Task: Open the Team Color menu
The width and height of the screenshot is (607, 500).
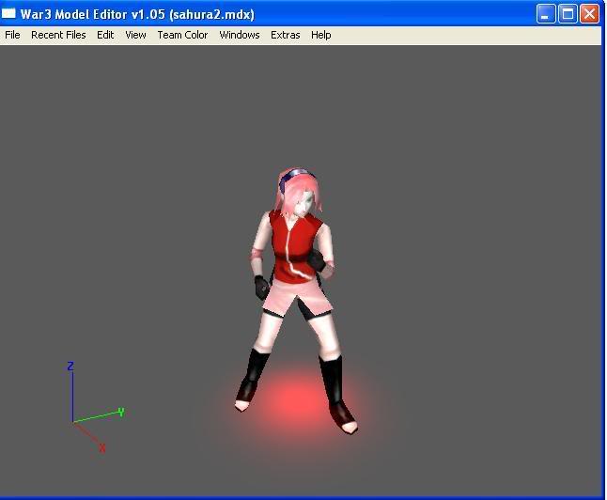Action: pos(182,35)
